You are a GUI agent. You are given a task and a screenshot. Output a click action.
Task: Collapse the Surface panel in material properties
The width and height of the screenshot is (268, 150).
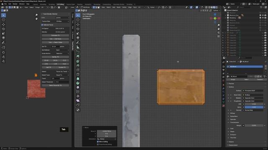click(231, 87)
